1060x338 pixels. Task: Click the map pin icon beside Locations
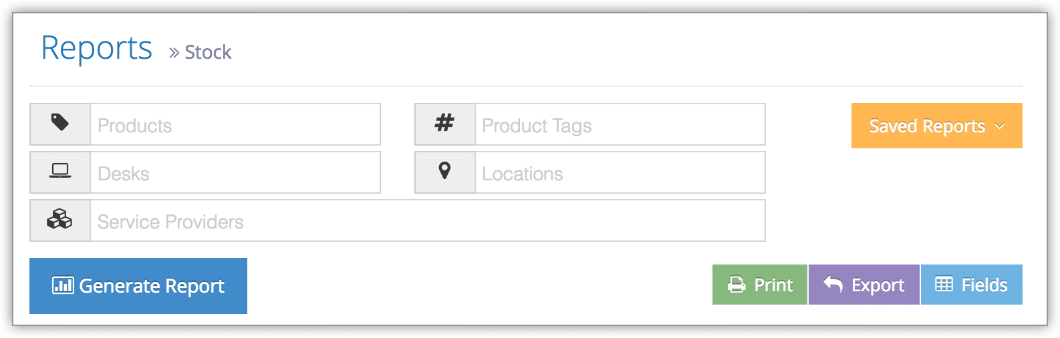[444, 170]
